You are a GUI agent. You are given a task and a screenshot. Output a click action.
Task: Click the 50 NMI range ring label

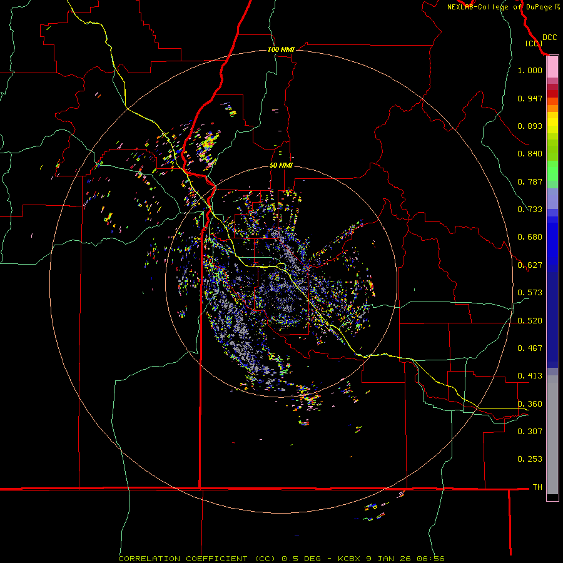point(281,165)
